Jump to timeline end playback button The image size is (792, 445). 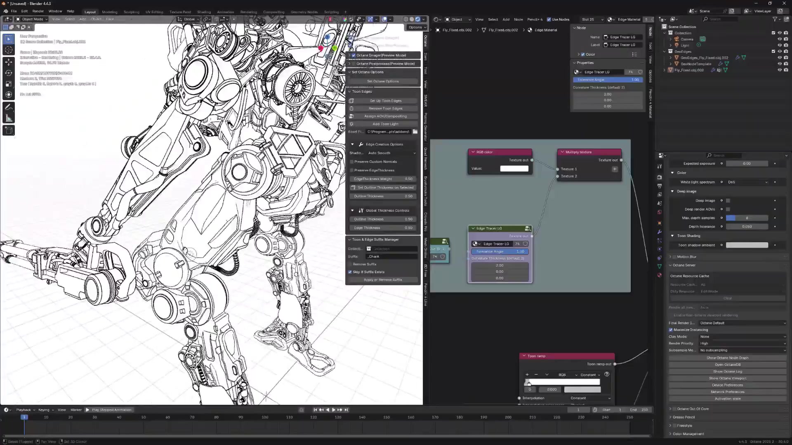[346, 410]
